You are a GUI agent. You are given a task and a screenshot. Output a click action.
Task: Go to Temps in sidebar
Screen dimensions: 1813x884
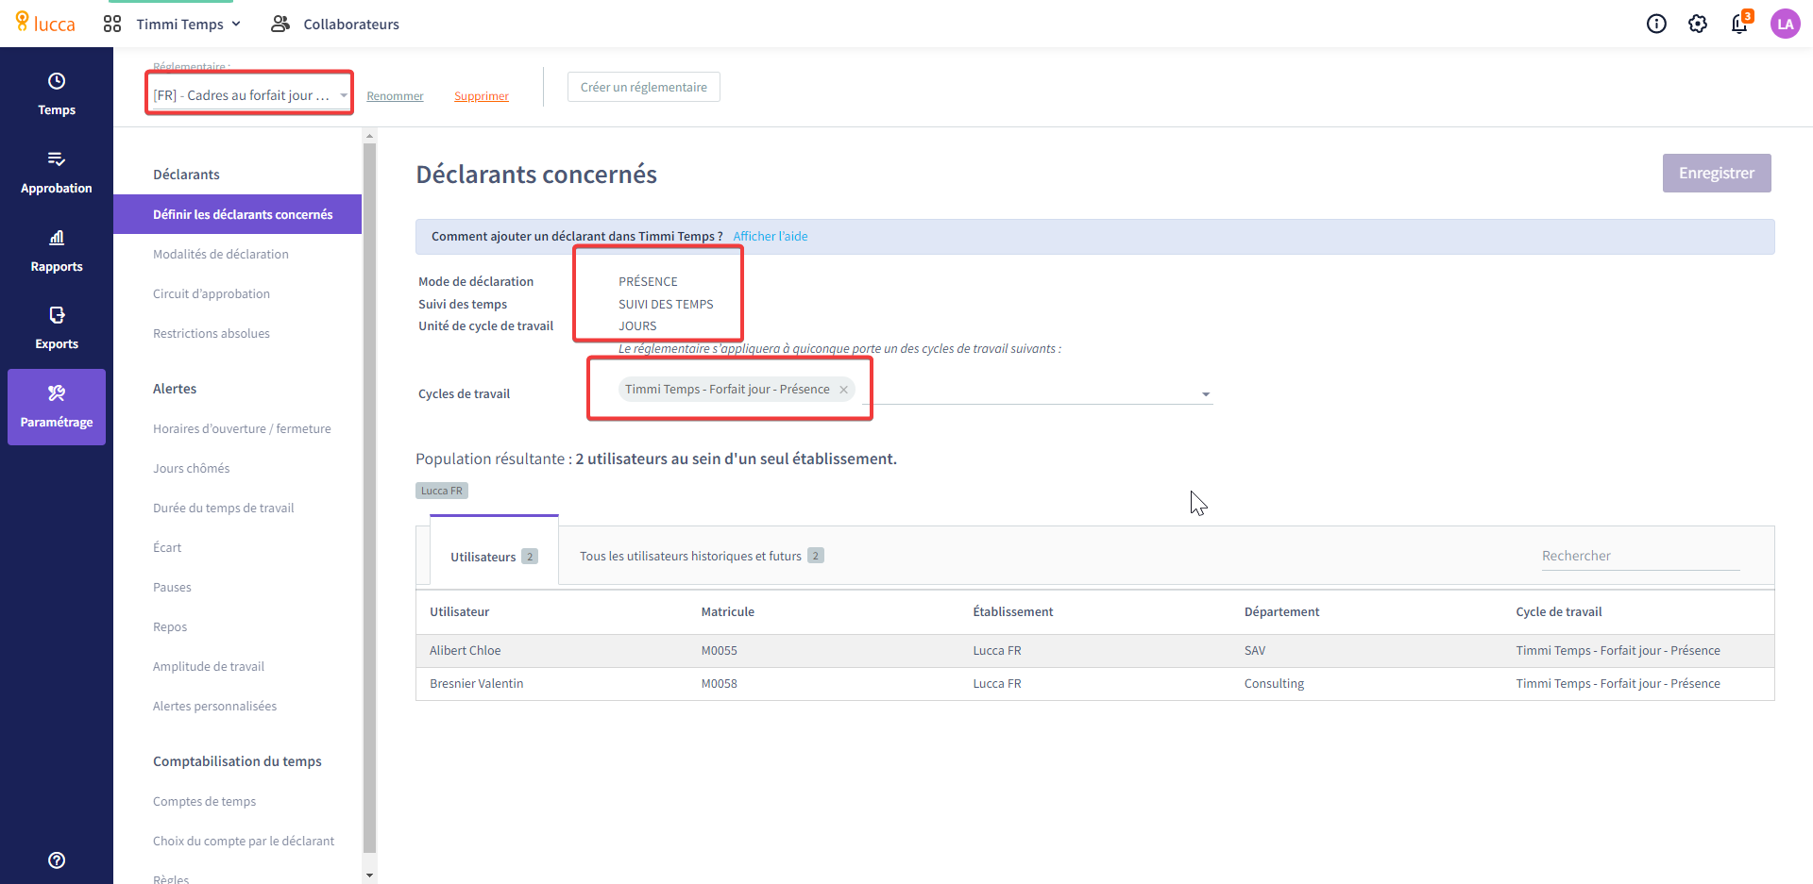click(57, 94)
